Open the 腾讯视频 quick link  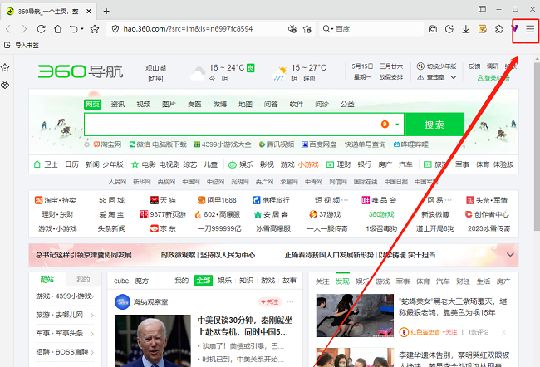click(277, 144)
